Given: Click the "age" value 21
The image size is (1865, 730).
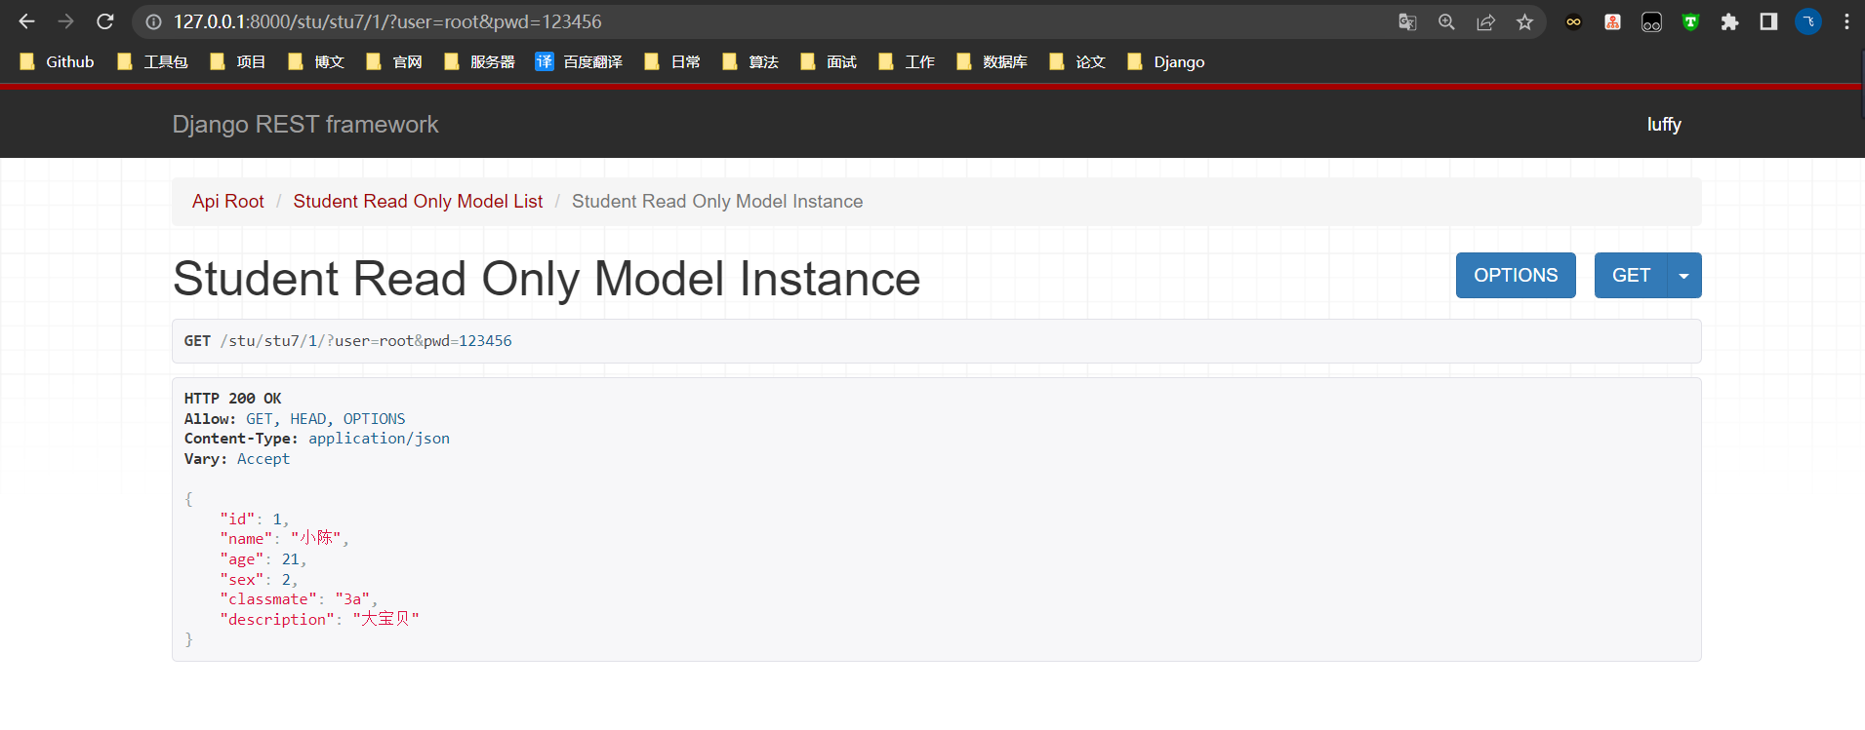Looking at the screenshot, I should coord(291,559).
